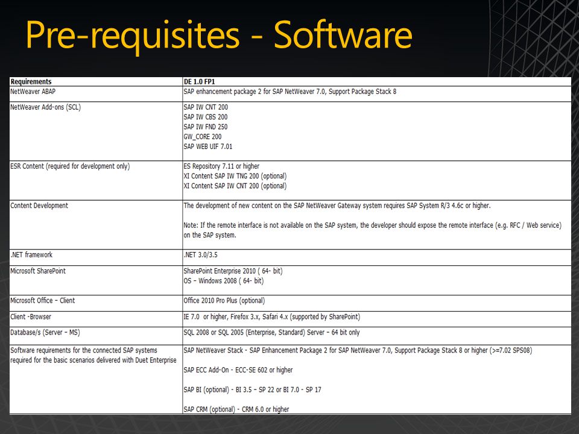Click 'ESR Content (required for development only)' label

tap(70, 166)
